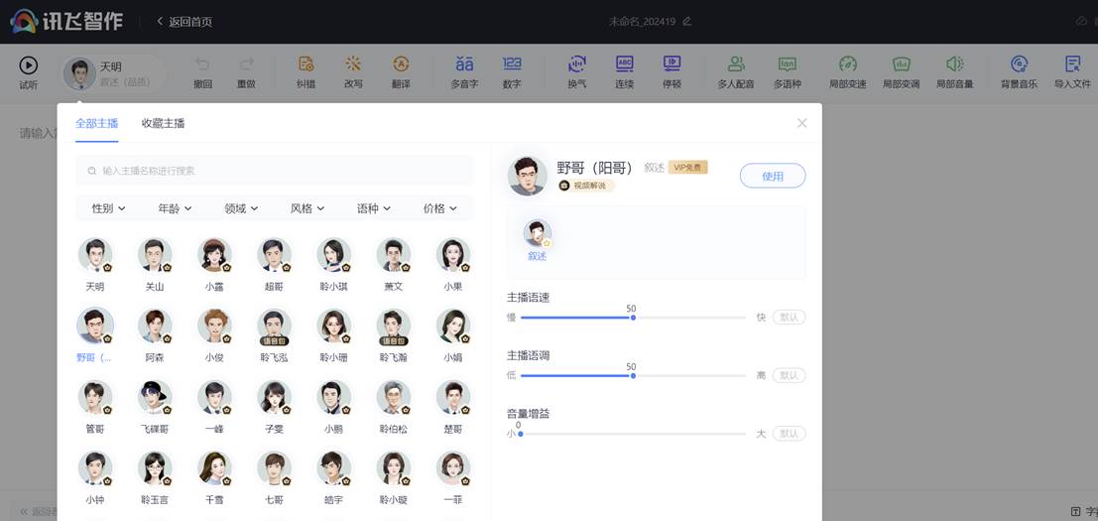Click the 试听 play preview icon
1098x521 pixels.
(x=29, y=65)
